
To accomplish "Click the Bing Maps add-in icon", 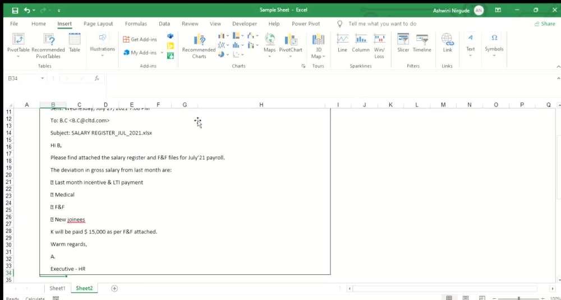I will (171, 46).
